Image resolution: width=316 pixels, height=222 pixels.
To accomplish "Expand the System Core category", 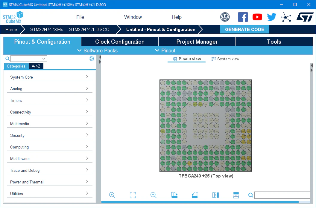I will 50,77.
